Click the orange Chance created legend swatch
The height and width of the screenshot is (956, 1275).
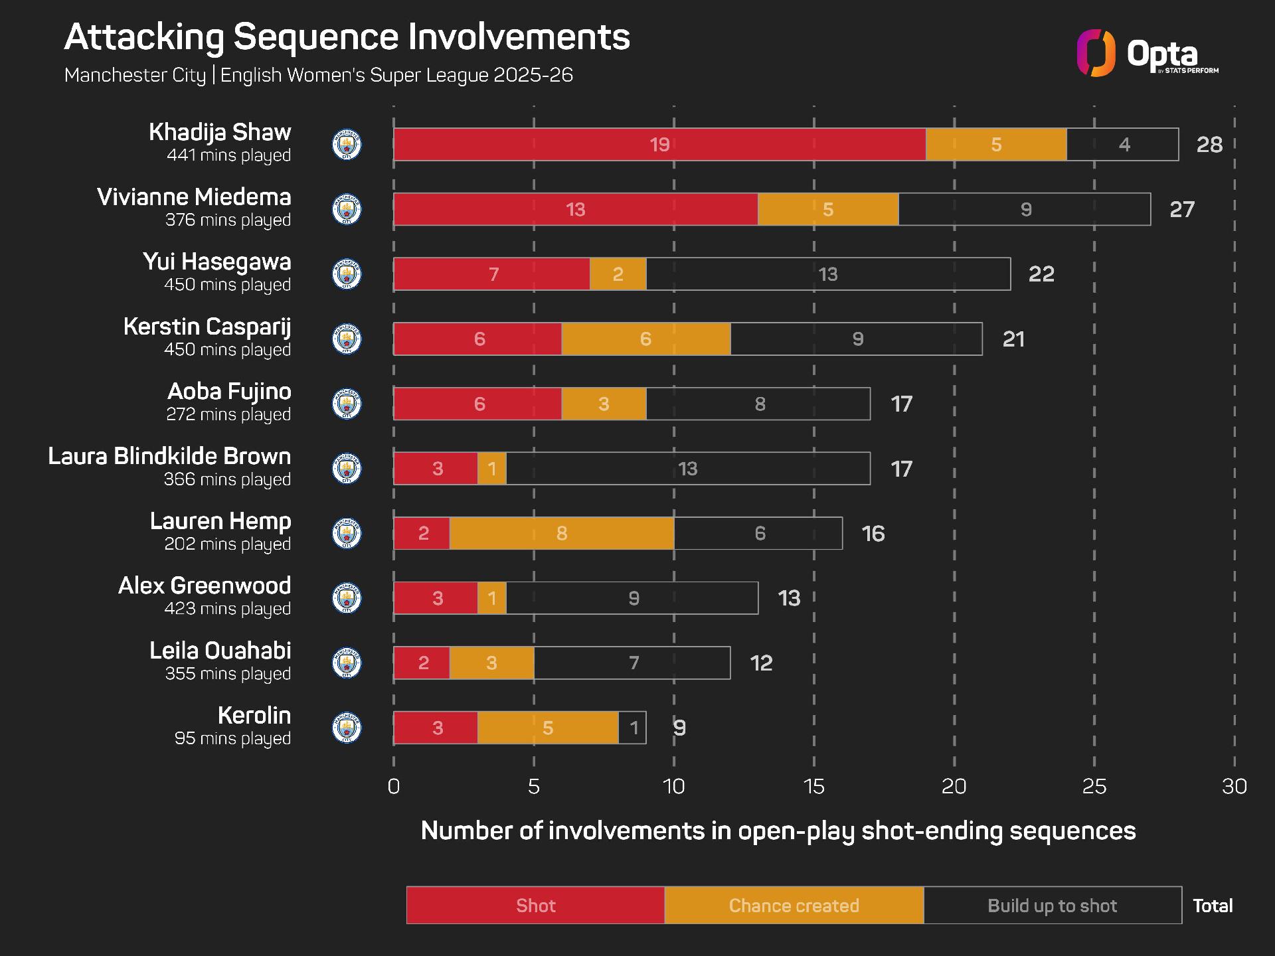pyautogui.click(x=794, y=905)
